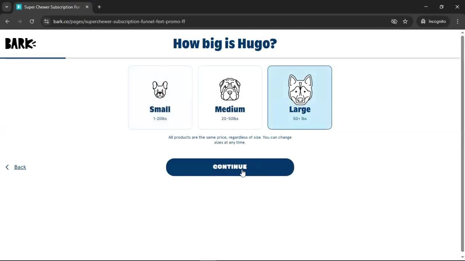Click the shar-pei Medium dog icon
Viewport: 465px width, 261px height.
(230, 89)
